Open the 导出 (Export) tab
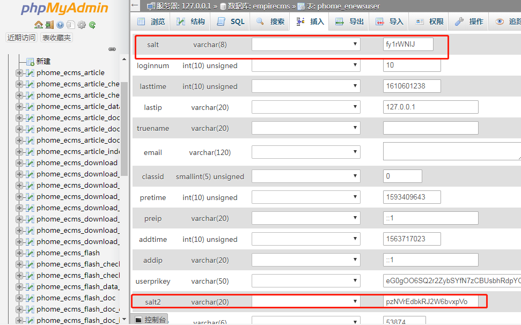This screenshot has width=521, height=325. tap(349, 21)
